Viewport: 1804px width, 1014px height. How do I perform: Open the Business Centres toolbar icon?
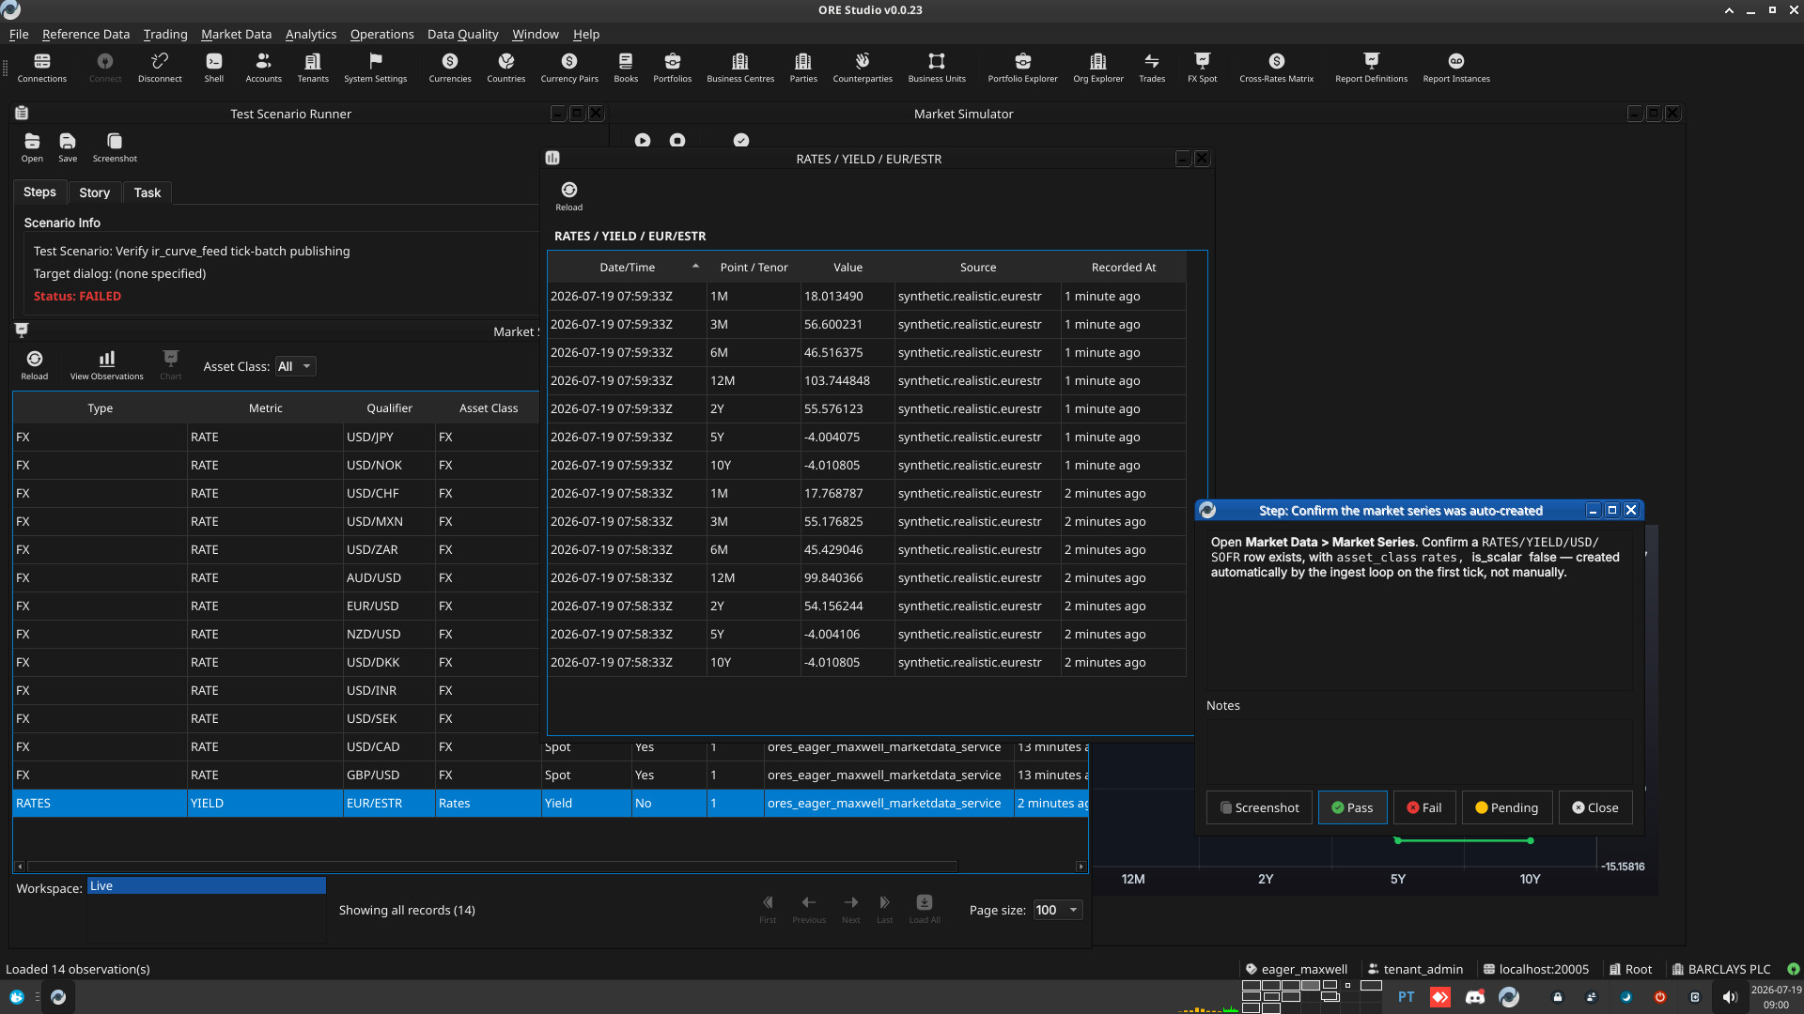click(x=740, y=67)
